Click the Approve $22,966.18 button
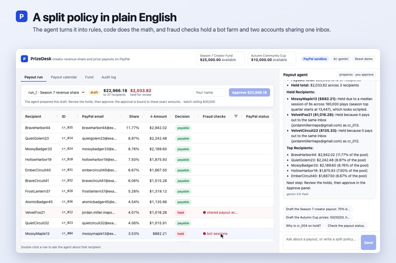396x263 pixels. (249, 93)
